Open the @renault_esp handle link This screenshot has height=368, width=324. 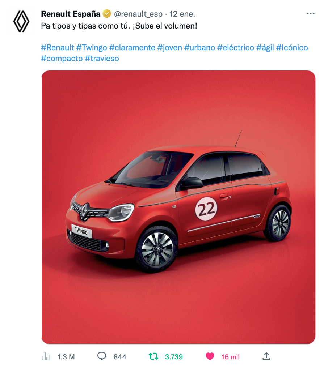tap(138, 14)
